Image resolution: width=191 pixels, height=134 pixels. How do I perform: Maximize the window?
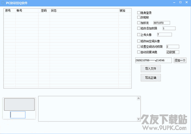pyautogui.click(x=180, y=2)
